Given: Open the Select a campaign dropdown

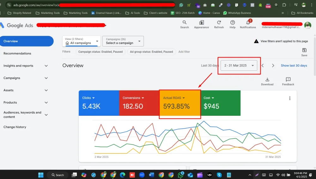Looking at the screenshot, I should click(x=123, y=41).
